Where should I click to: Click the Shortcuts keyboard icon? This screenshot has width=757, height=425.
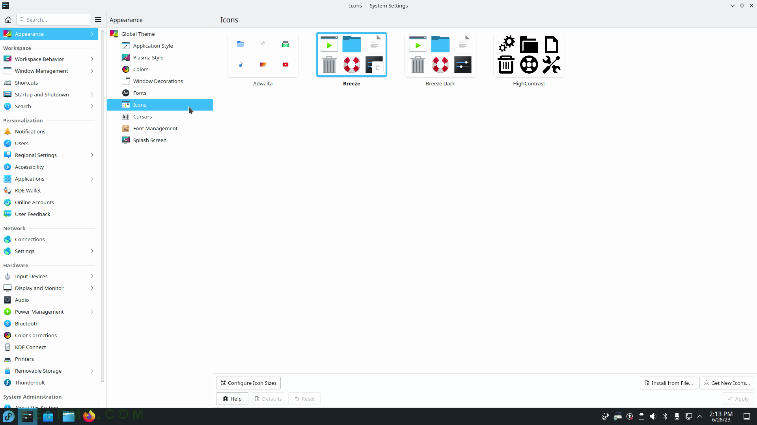pyautogui.click(x=7, y=83)
